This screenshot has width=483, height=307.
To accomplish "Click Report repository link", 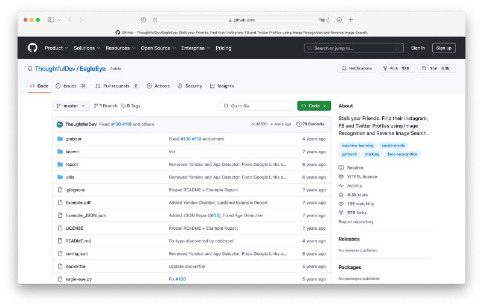I will (356, 222).
